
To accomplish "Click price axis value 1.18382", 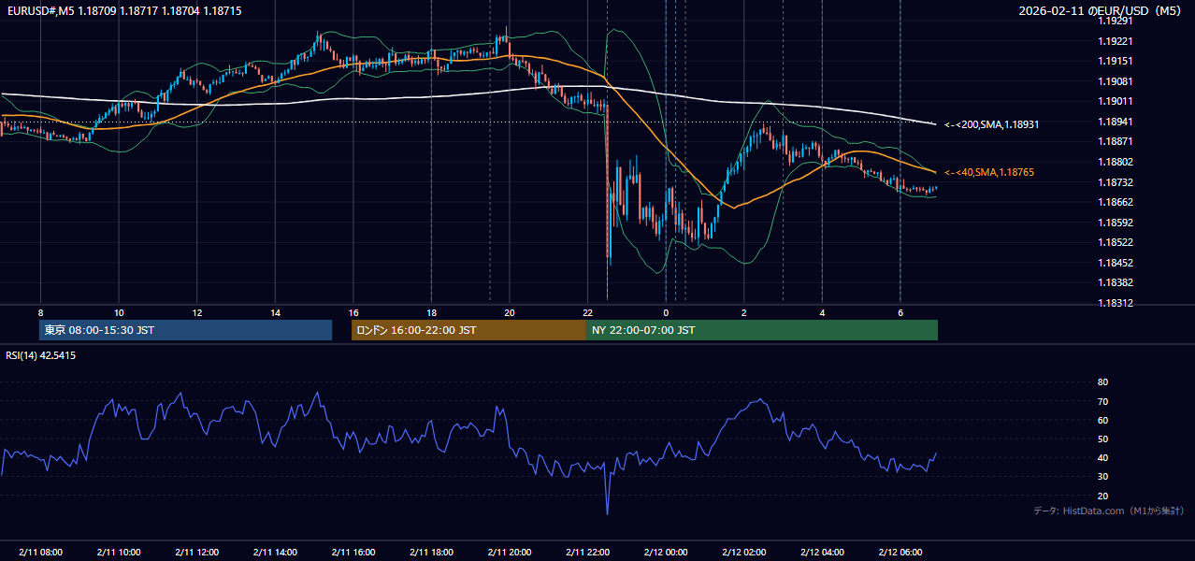I will [x=1115, y=282].
